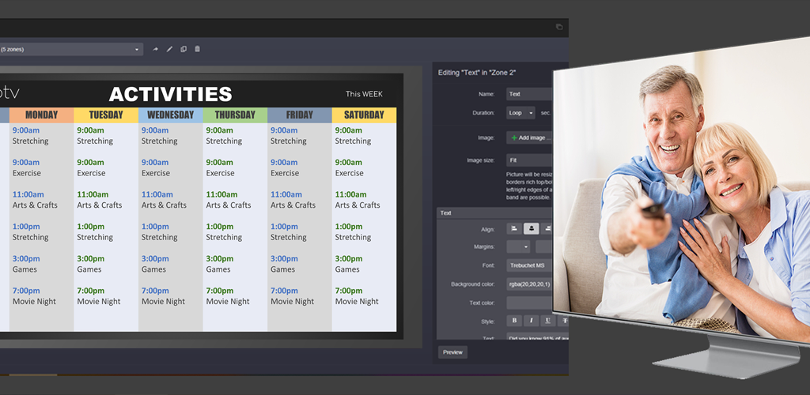Click Tuesday's 11:00am Arts & Crafts entry

tap(100, 200)
